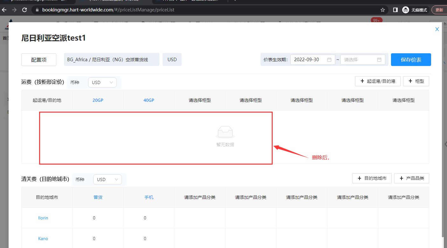Click the browser side panel icon
This screenshot has width=447, height=248.
(395, 10)
